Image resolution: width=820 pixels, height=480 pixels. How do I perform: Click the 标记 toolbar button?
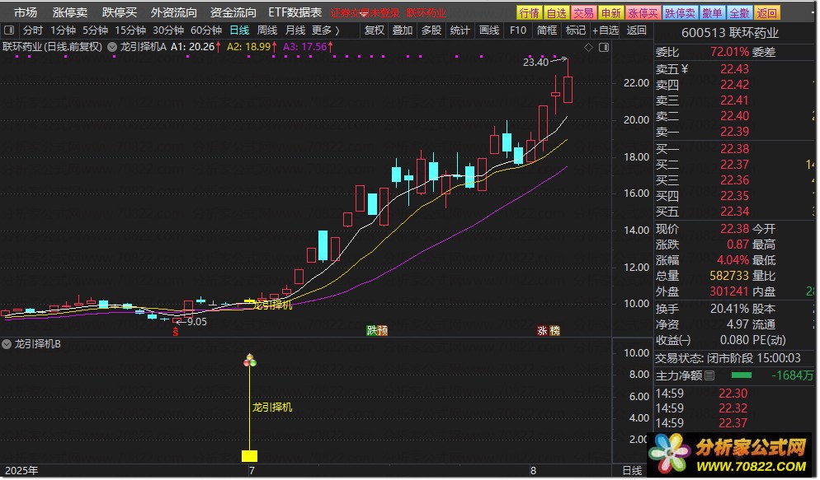(x=575, y=30)
